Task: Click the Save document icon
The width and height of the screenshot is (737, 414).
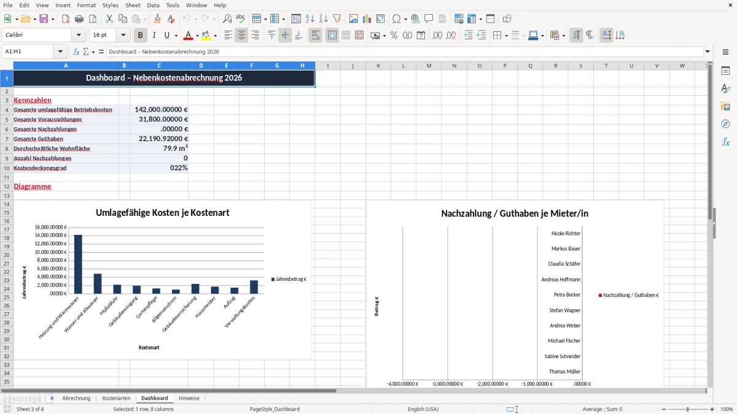Action: click(44, 19)
